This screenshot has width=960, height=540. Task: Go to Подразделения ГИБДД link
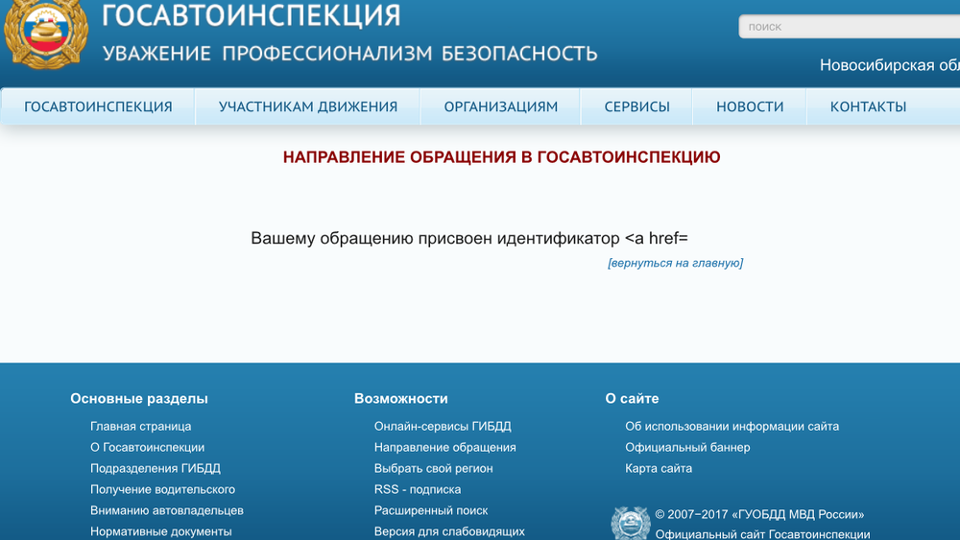155,468
